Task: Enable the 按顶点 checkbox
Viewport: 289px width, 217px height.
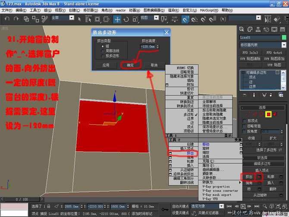Action: tap(245, 121)
